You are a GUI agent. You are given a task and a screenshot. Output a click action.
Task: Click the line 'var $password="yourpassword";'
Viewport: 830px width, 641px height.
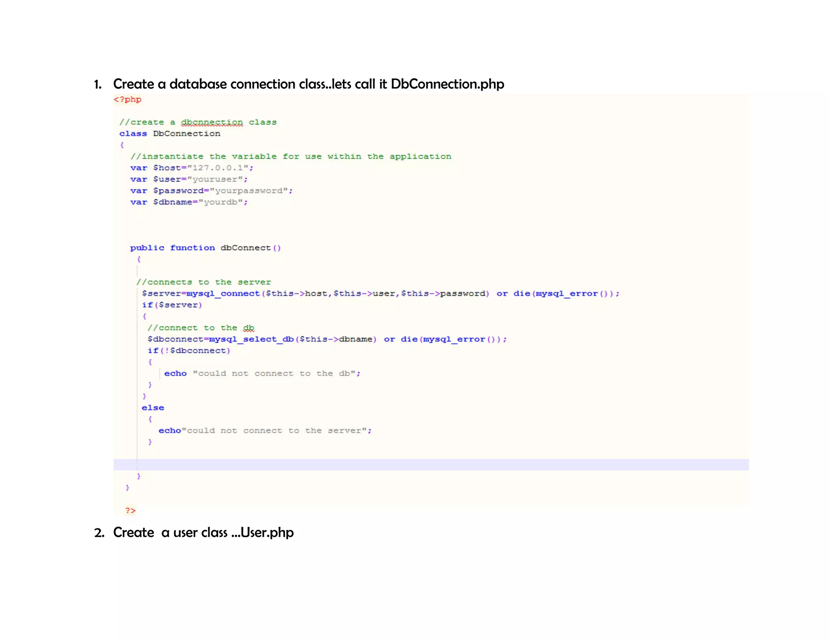tap(212, 190)
